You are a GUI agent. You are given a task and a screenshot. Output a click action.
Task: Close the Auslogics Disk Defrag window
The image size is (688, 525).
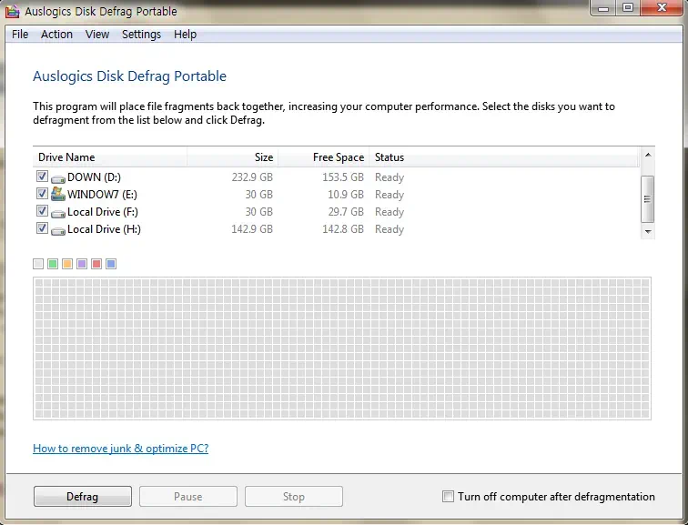coord(663,8)
